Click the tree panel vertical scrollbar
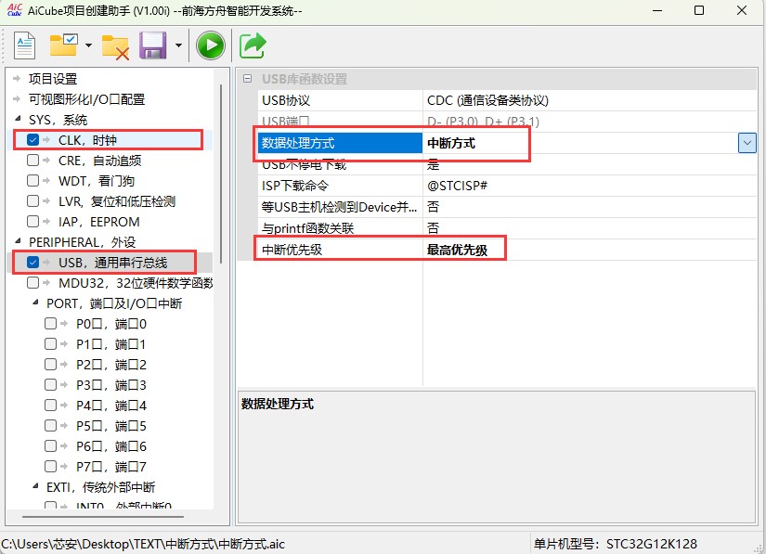This screenshot has width=766, height=554. pyautogui.click(x=221, y=174)
